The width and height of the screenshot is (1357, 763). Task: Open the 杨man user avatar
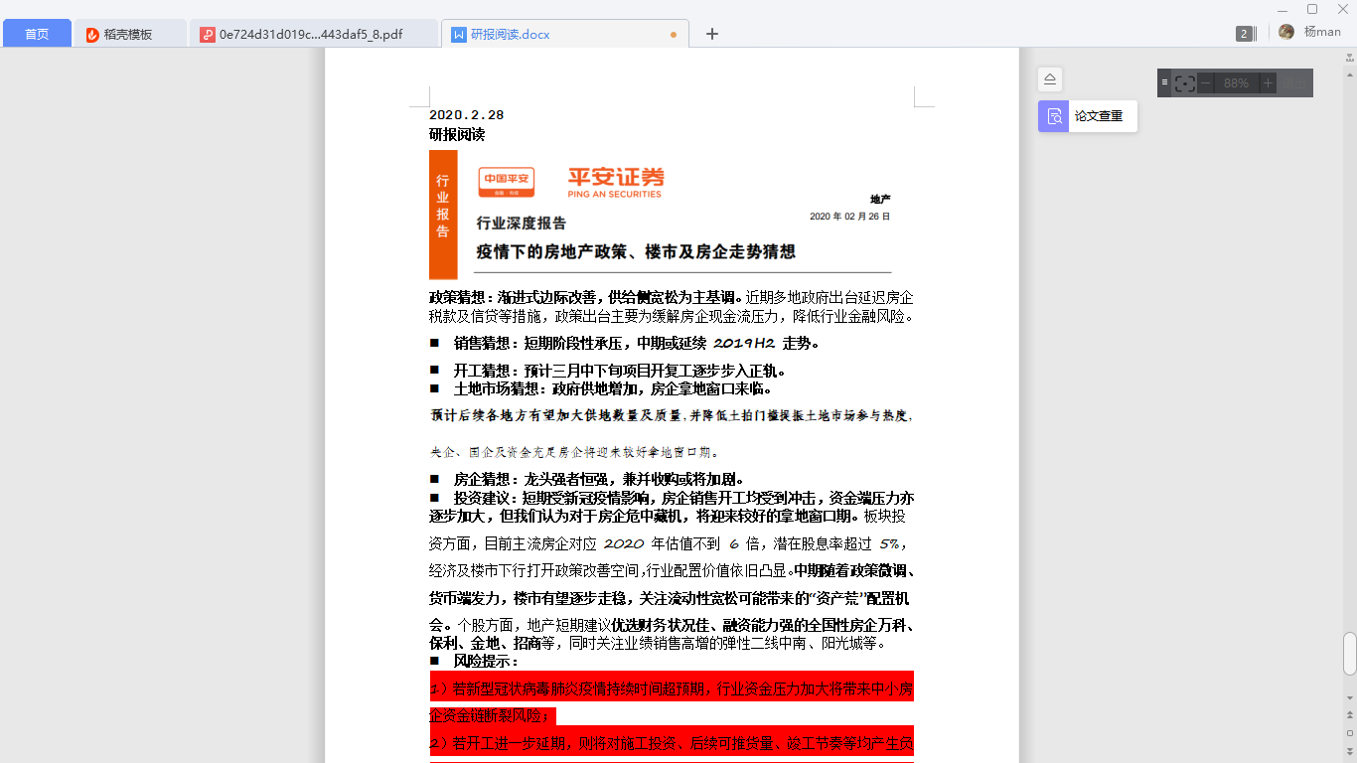(1286, 32)
